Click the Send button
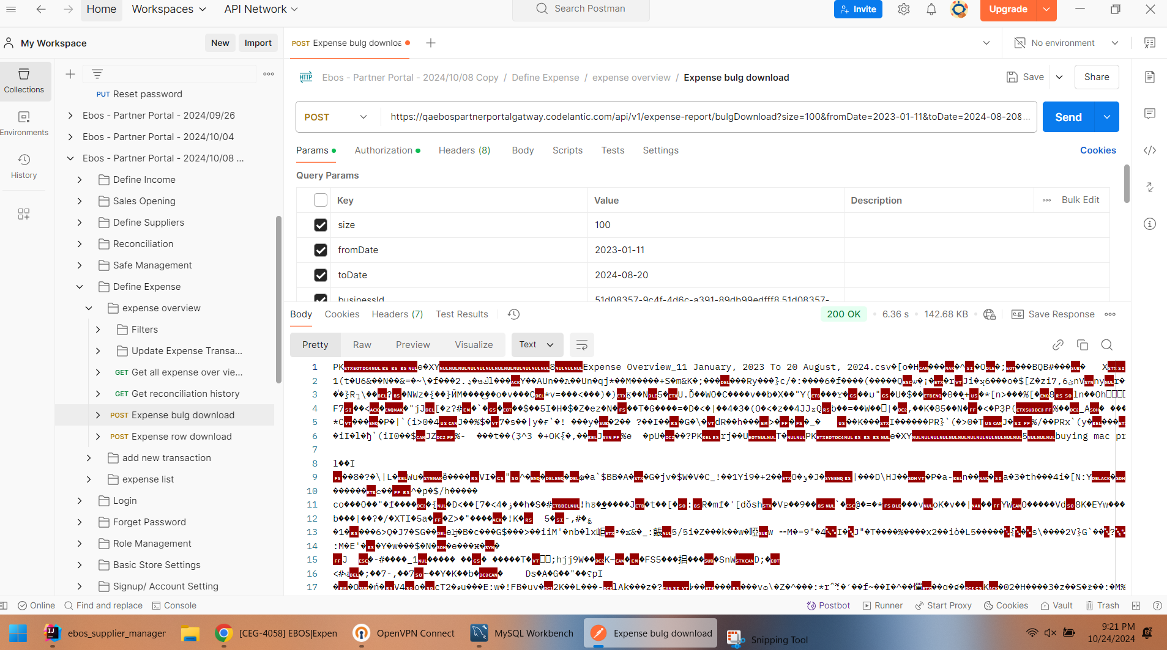Viewport: 1167px width, 650px height. [1068, 117]
